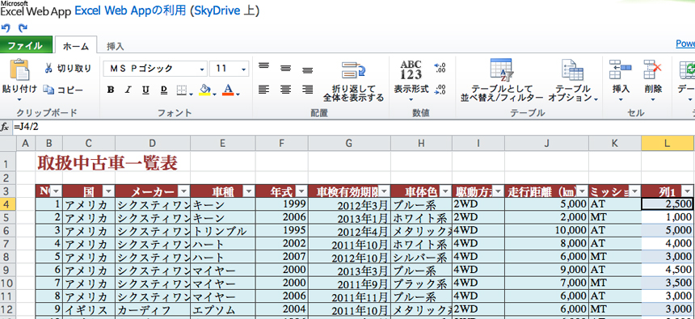This screenshot has height=319, width=695.
Task: Open filter dropdown for メーカー column
Action: pos(184,191)
